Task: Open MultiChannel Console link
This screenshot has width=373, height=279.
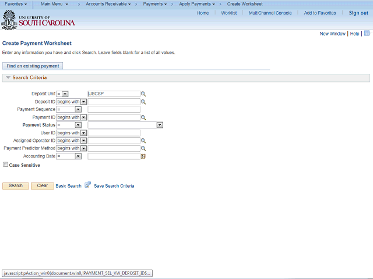Action: [x=270, y=13]
